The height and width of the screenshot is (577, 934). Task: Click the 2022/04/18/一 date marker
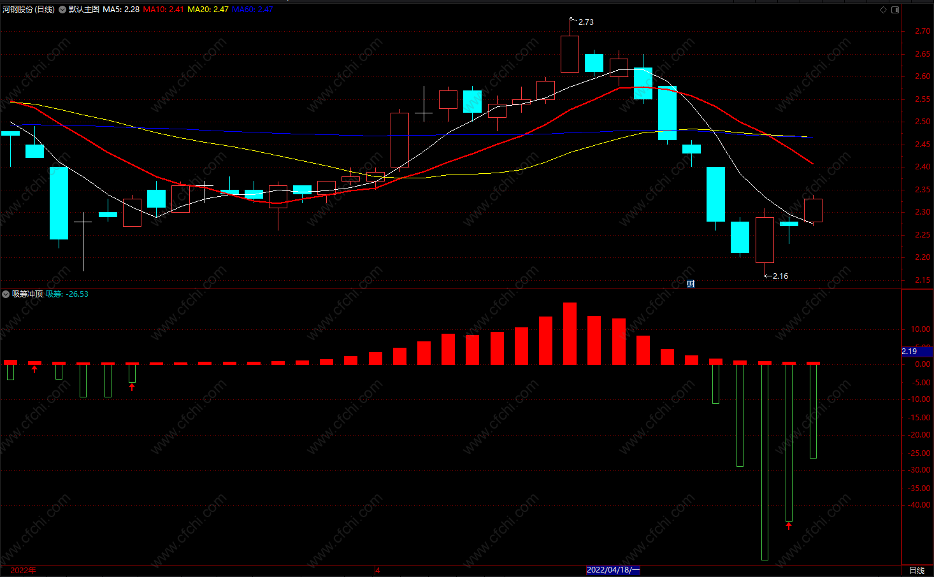(613, 570)
